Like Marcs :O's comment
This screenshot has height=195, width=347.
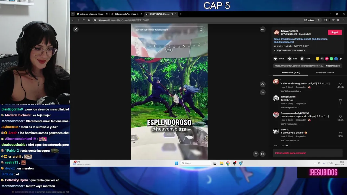pyautogui.click(x=340, y=133)
